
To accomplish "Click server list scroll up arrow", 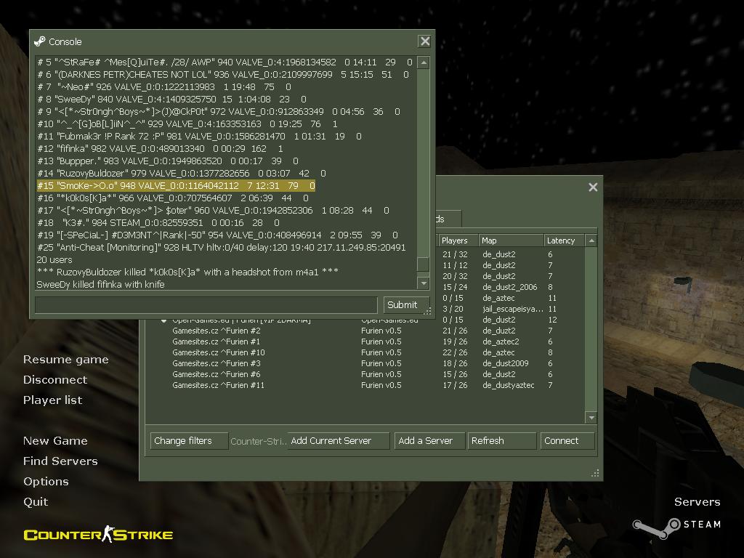I will click(x=591, y=240).
